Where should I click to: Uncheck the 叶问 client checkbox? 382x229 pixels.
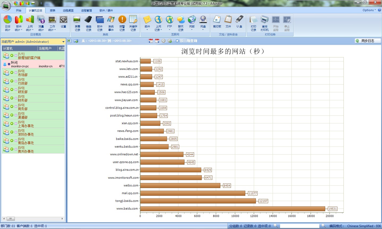click(x=9, y=64)
